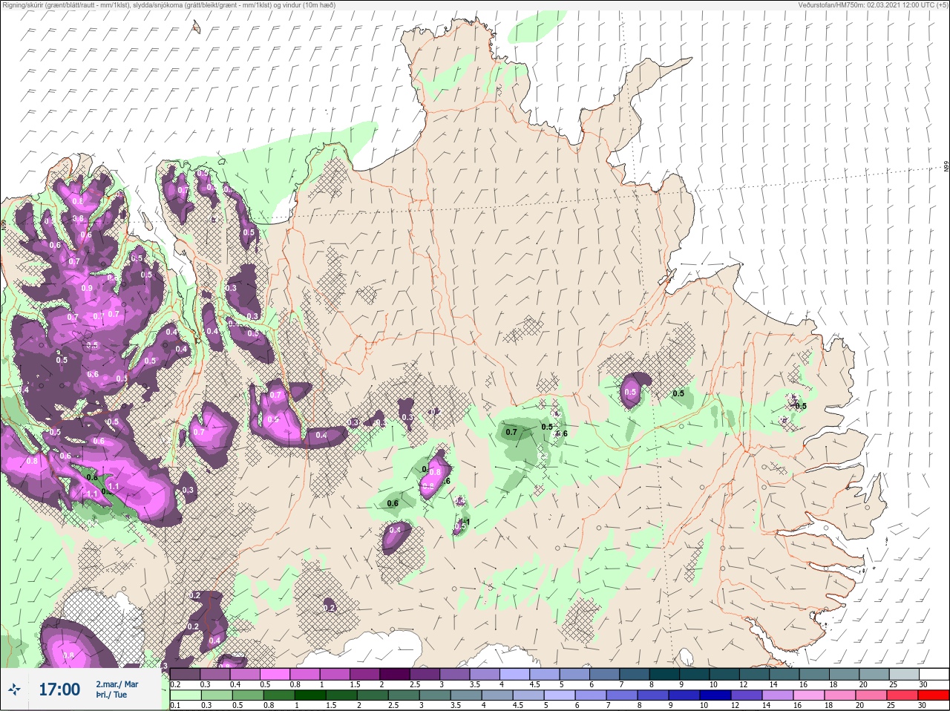
Task: Select the darkest purple 2 swatch in upper legend row
Action: tap(396, 674)
